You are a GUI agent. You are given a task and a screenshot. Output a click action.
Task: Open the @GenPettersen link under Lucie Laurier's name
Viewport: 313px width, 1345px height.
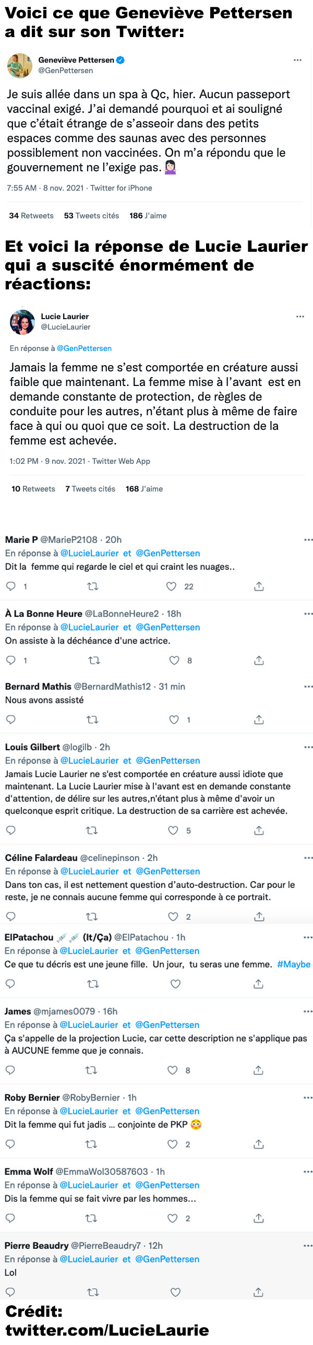coord(84,348)
